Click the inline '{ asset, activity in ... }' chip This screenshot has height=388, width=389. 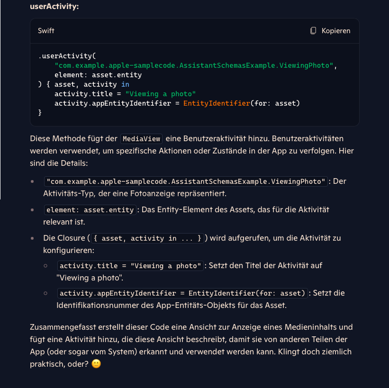coord(147,238)
